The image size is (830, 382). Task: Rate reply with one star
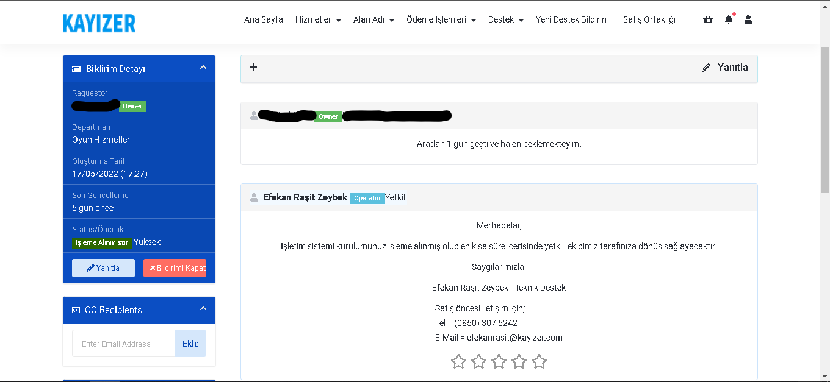pos(458,362)
